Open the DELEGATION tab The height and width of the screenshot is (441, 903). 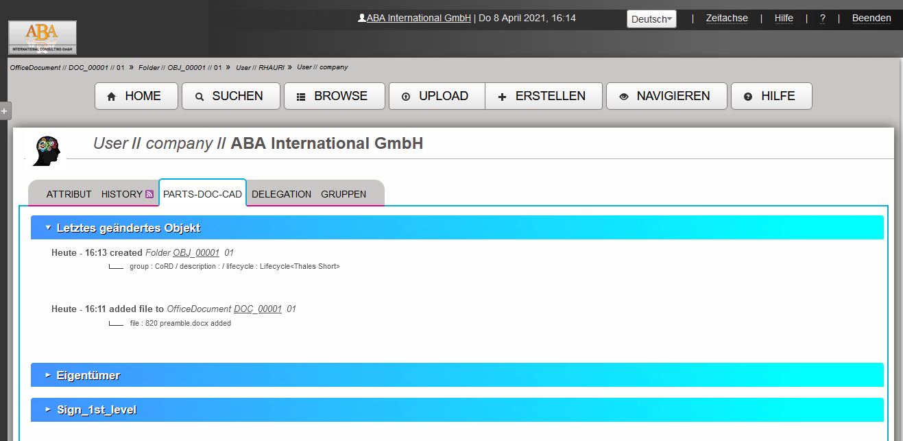point(281,194)
